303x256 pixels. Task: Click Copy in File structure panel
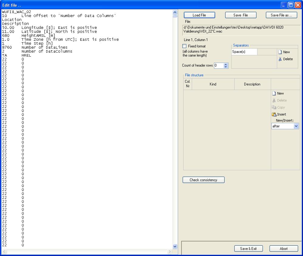[x=278, y=107]
